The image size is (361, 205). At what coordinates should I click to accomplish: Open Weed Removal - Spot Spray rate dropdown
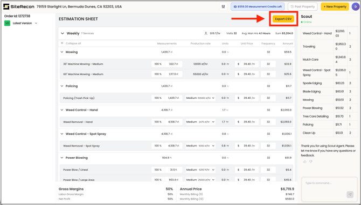click(x=200, y=145)
